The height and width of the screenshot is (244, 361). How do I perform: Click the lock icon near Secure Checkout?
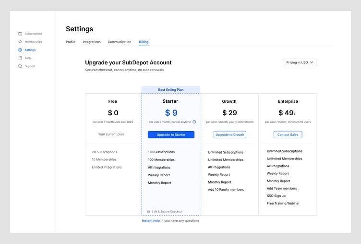point(148,211)
